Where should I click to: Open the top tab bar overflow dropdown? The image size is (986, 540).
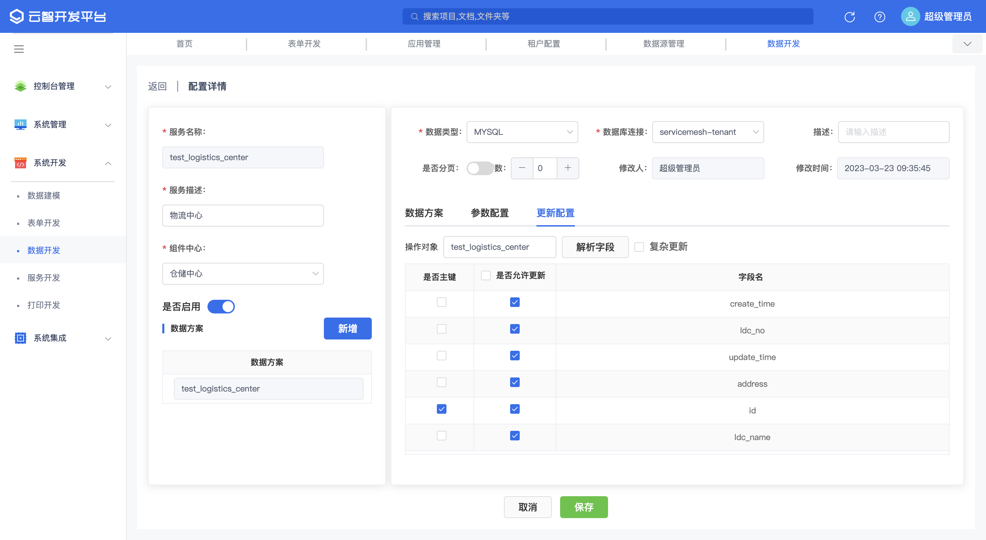tap(967, 44)
